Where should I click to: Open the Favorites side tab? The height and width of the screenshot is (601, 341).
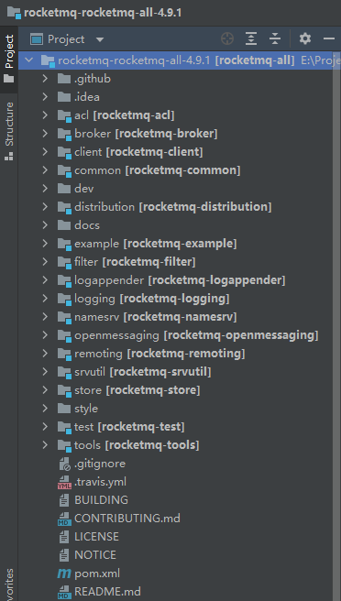9,585
